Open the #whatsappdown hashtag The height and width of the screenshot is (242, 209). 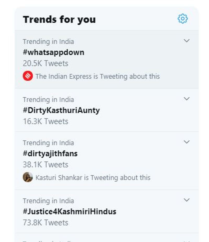54,52
